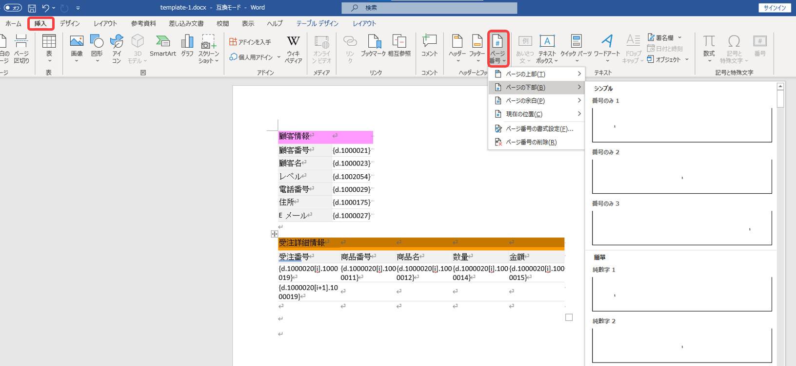Image resolution: width=796 pixels, height=366 pixels.
Task: Expand the ページの上部 submenu
Action: 537,74
